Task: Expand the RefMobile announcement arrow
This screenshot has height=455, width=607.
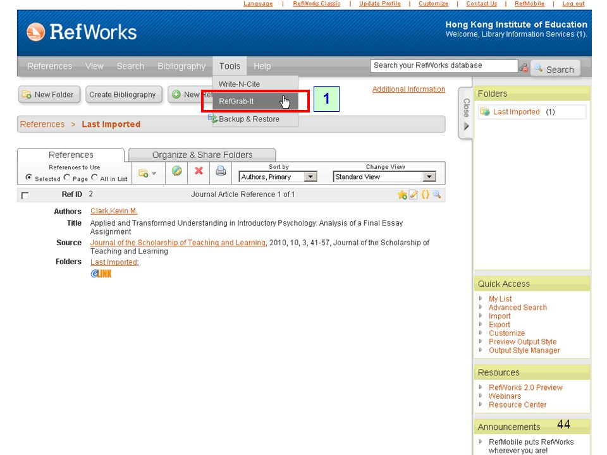Action: 481,442
